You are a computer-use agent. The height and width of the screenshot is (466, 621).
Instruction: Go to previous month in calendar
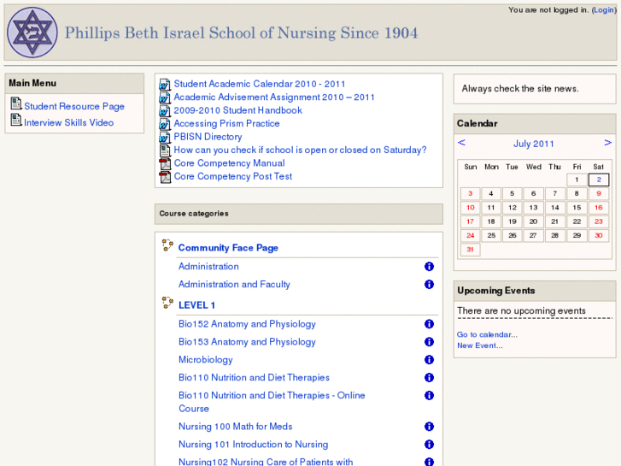461,143
